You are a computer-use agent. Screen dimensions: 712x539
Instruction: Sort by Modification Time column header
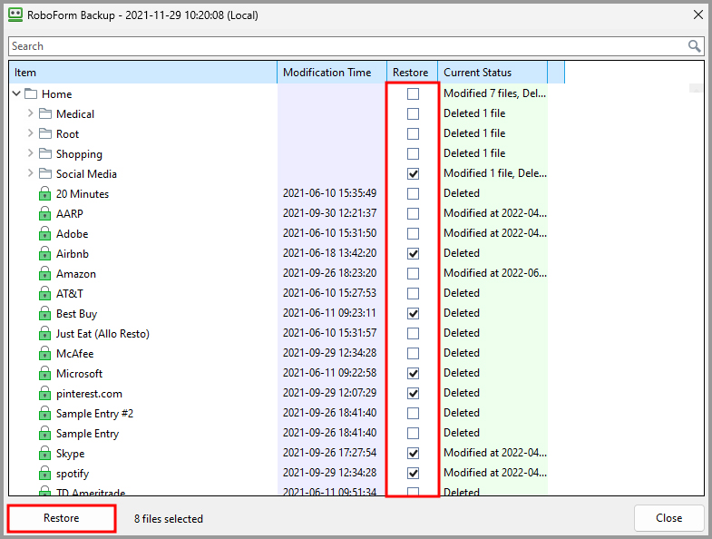pyautogui.click(x=332, y=73)
